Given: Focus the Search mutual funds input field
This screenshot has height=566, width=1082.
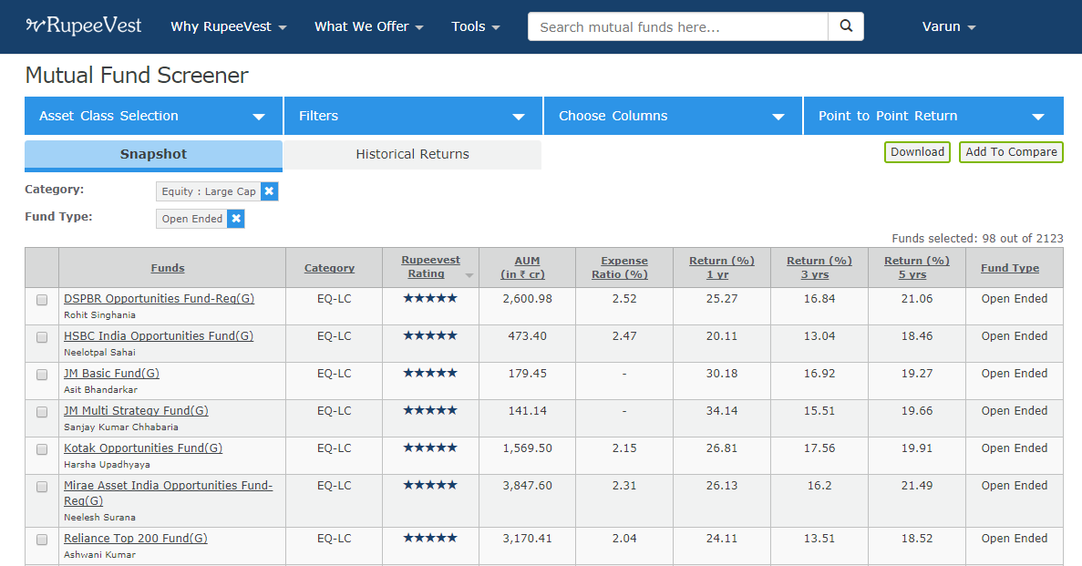Looking at the screenshot, I should 677,27.
